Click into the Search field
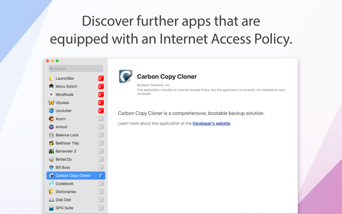The height and width of the screenshot is (214, 342). click(76, 69)
